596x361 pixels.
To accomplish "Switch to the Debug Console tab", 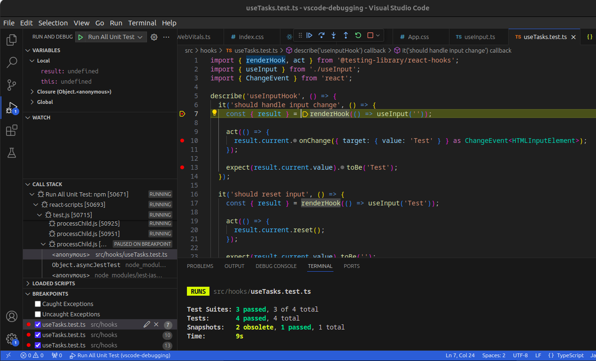I will [x=276, y=266].
